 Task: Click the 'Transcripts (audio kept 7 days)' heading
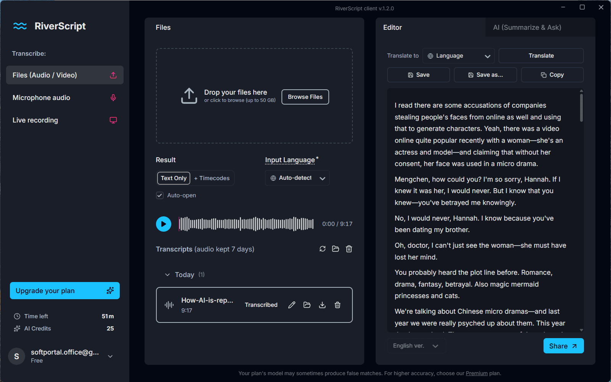205,249
